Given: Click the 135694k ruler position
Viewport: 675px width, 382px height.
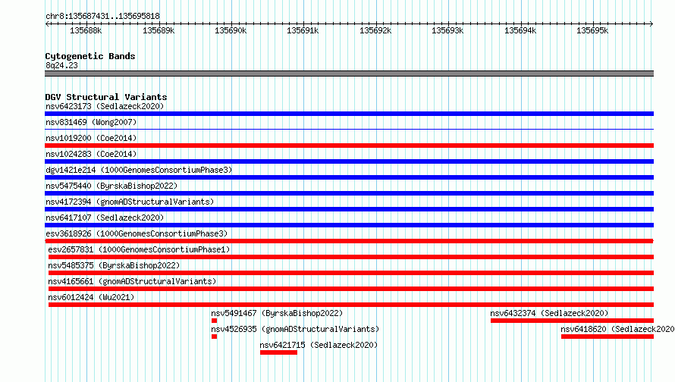Looking at the screenshot, I should [x=521, y=30].
